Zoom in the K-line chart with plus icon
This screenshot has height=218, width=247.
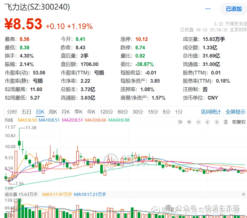(189, 122)
